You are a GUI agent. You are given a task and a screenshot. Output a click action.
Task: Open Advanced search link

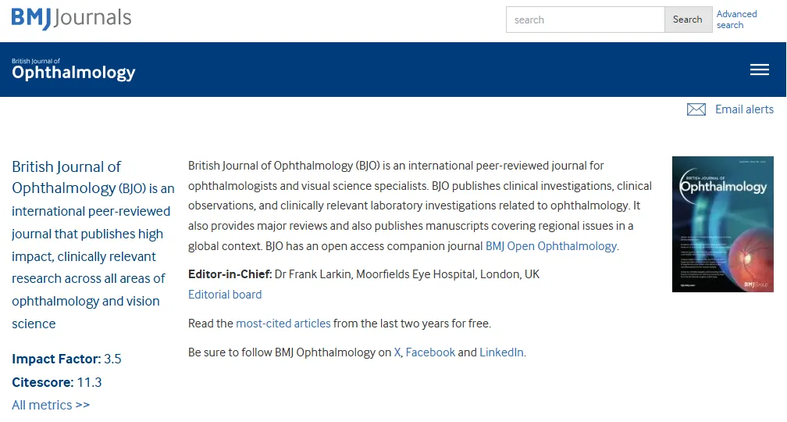click(736, 20)
